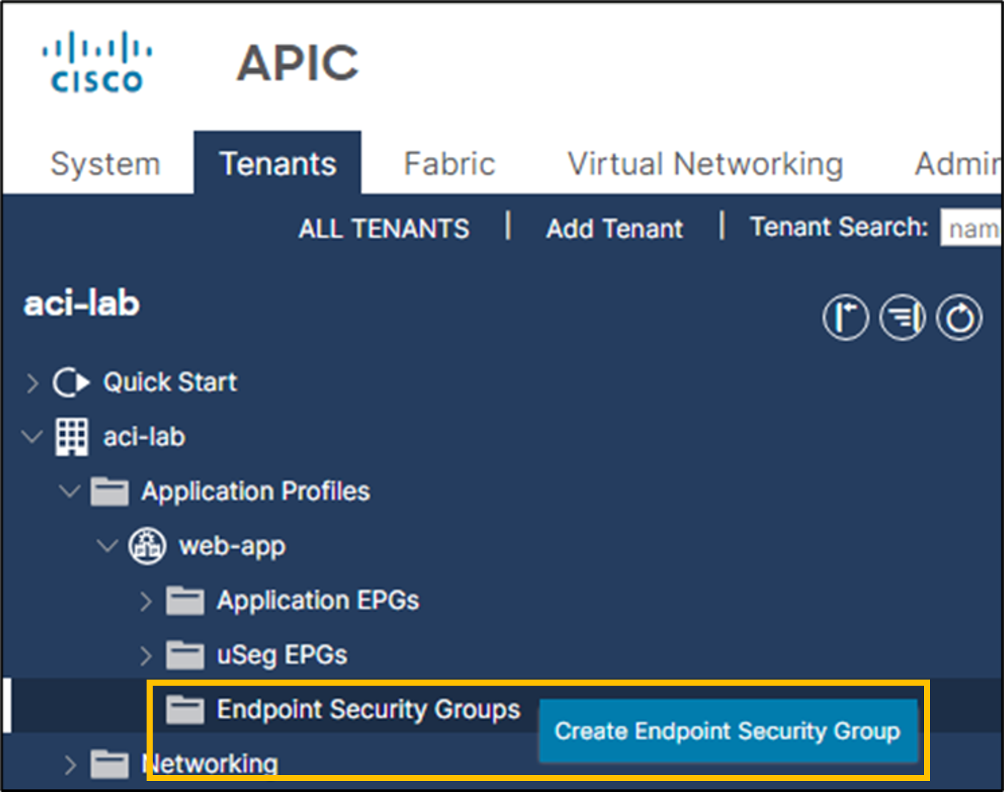Open the Virtual Networking tab
Screen dimensions: 1004x792
(705, 164)
